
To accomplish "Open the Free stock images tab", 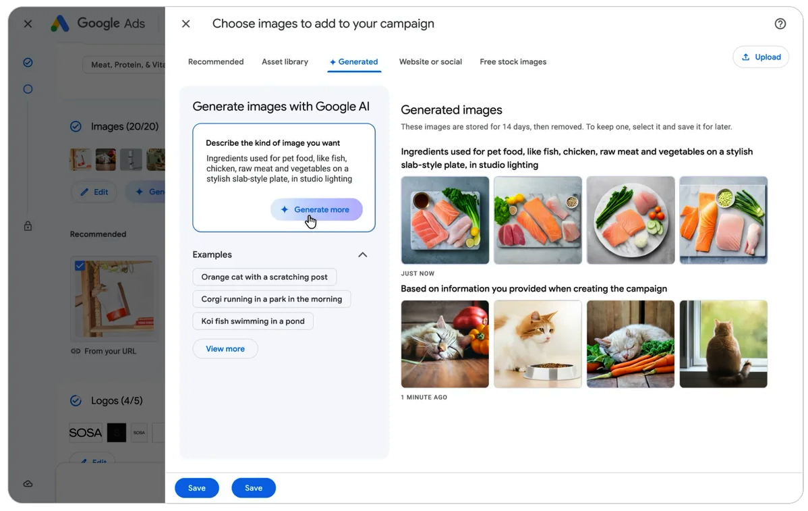I will (x=513, y=61).
